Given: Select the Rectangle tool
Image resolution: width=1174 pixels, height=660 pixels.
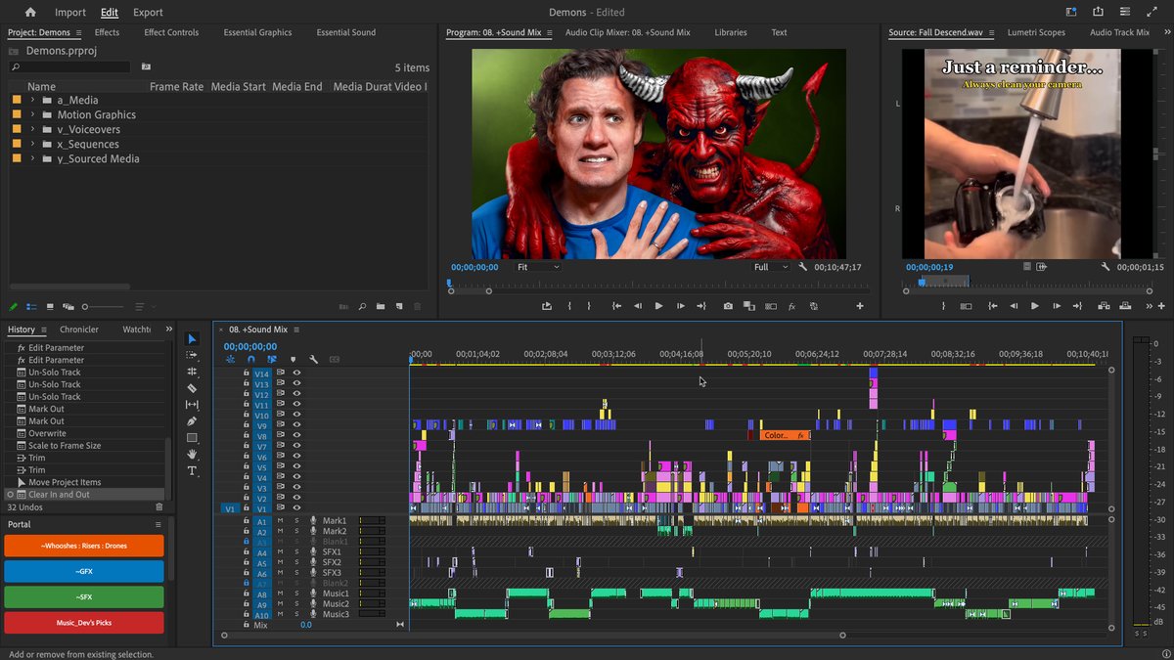Looking at the screenshot, I should click(192, 438).
